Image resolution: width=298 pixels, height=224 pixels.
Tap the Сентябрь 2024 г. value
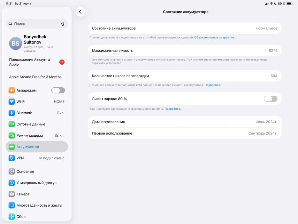tap(263, 133)
